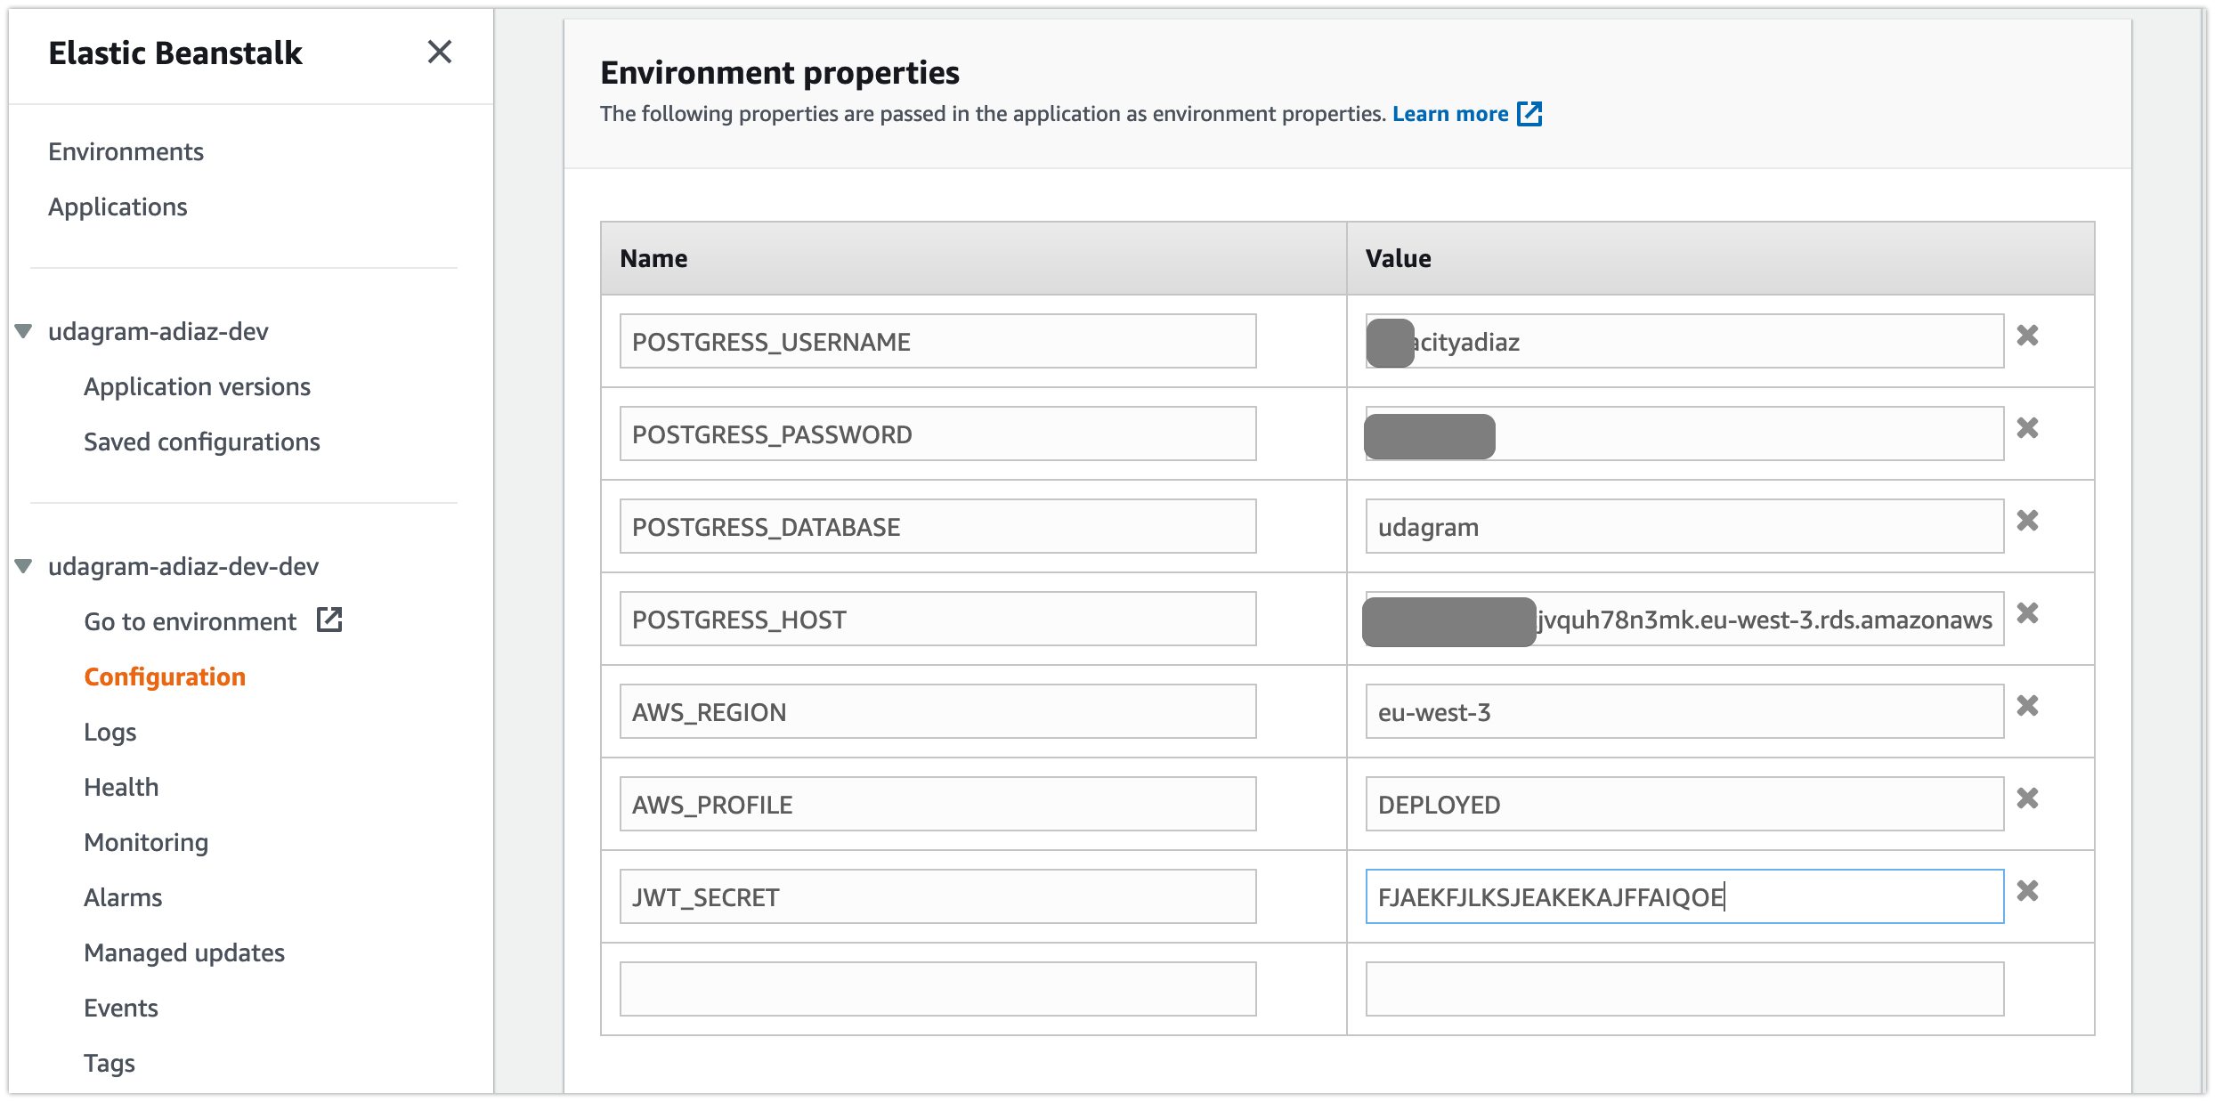The height and width of the screenshot is (1102, 2215).
Task: Open the Logs section
Action: coord(110,732)
